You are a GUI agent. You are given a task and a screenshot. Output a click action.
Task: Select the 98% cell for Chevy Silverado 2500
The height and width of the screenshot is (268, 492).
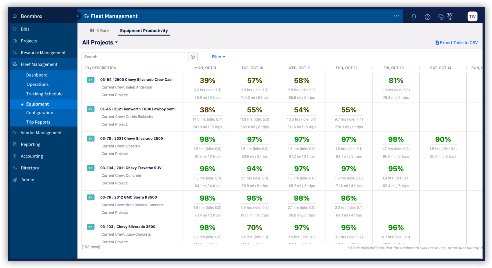[x=208, y=139]
